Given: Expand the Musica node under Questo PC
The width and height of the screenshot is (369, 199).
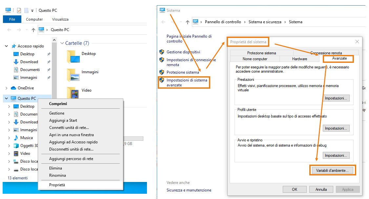Looking at the screenshot, I should pyautogui.click(x=9, y=138).
